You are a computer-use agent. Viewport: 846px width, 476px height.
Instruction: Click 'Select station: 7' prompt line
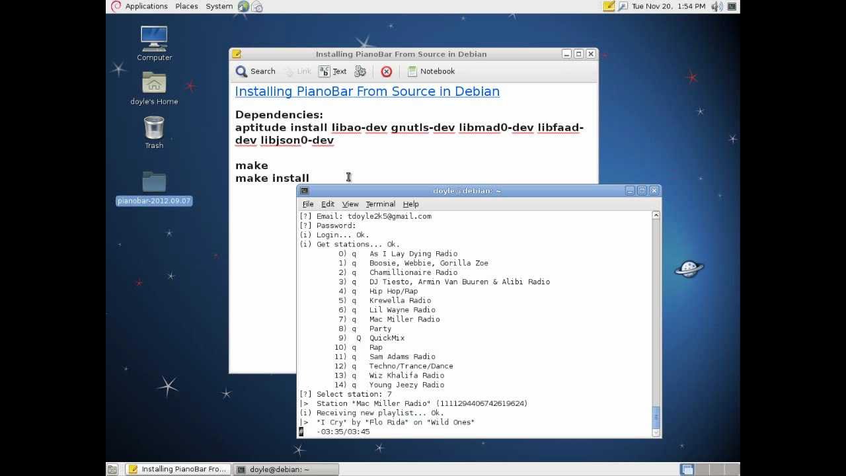(346, 394)
